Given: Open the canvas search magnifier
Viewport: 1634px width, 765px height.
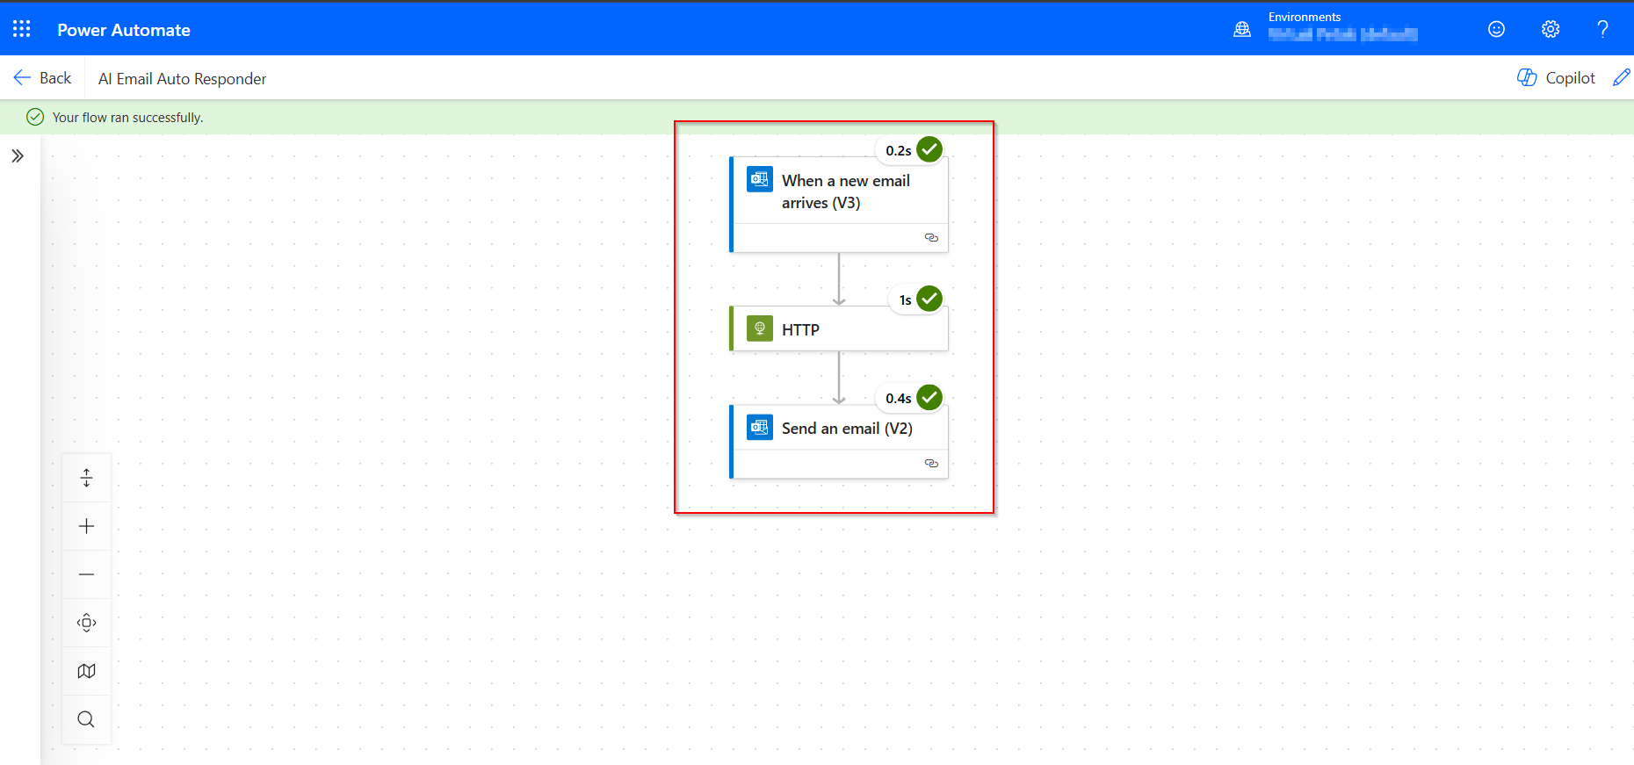Looking at the screenshot, I should click(86, 719).
